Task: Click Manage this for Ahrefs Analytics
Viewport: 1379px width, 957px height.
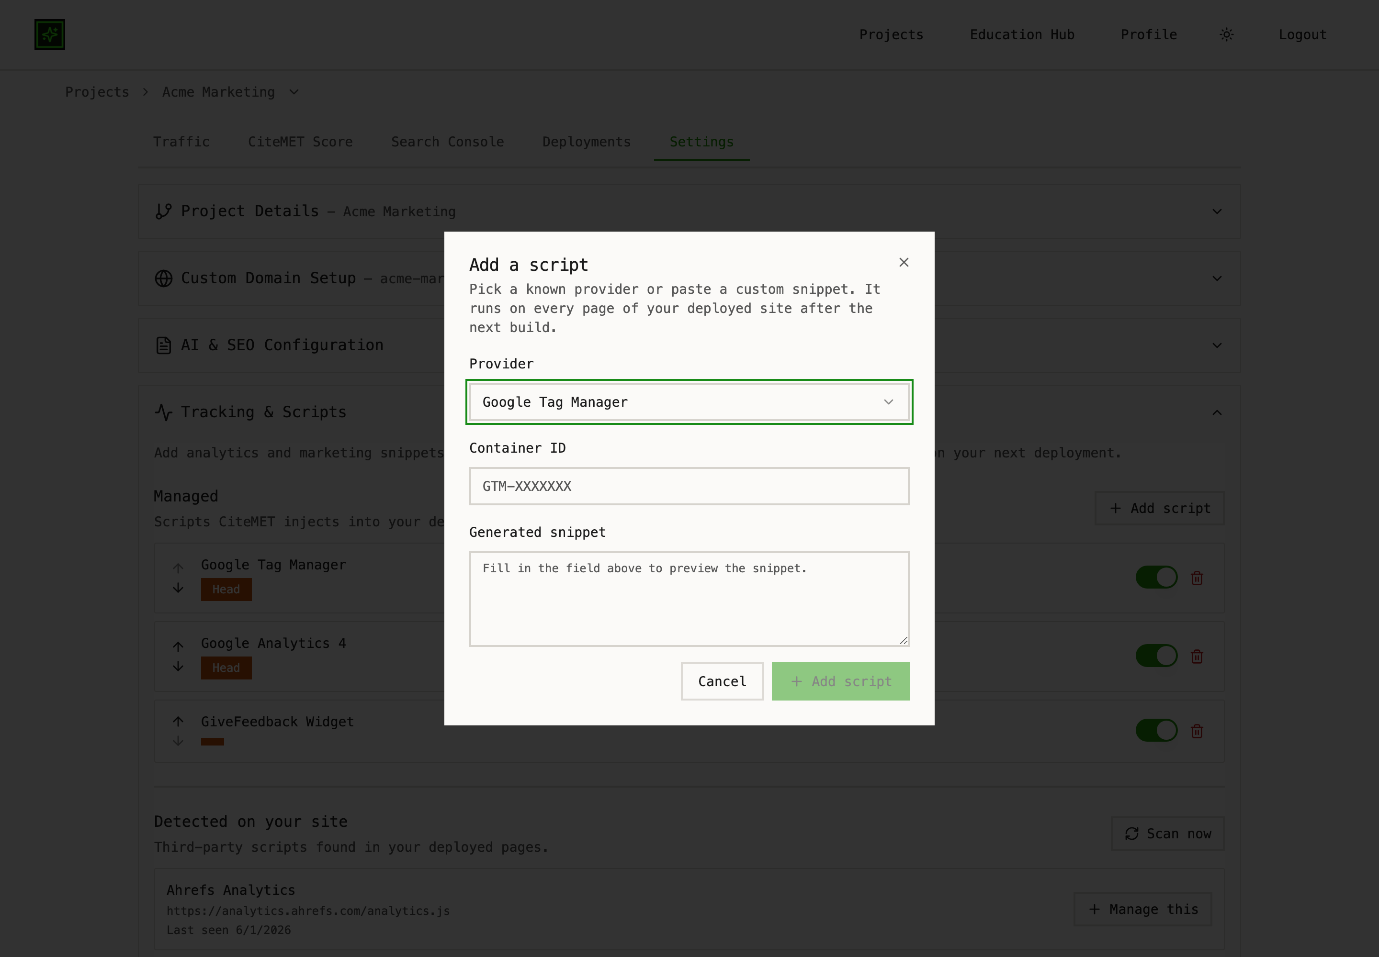Action: 1142,909
